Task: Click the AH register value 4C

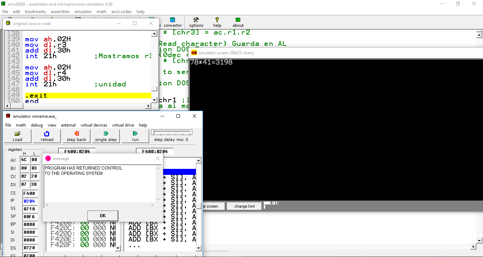Action: pos(24,160)
